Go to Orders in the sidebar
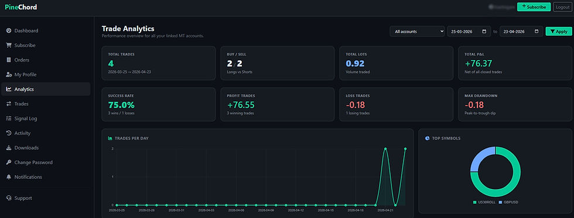 point(46,60)
